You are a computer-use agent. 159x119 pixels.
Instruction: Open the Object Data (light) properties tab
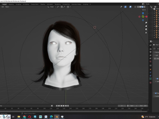150,79
